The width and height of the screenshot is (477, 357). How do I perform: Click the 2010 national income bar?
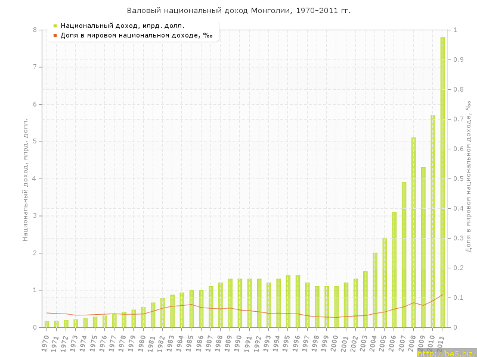[433, 221]
